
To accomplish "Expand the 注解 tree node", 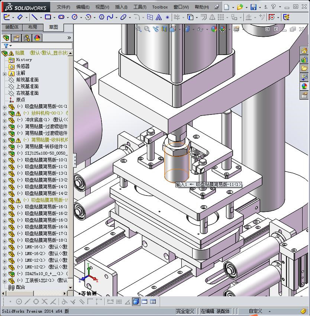I will (4, 73).
